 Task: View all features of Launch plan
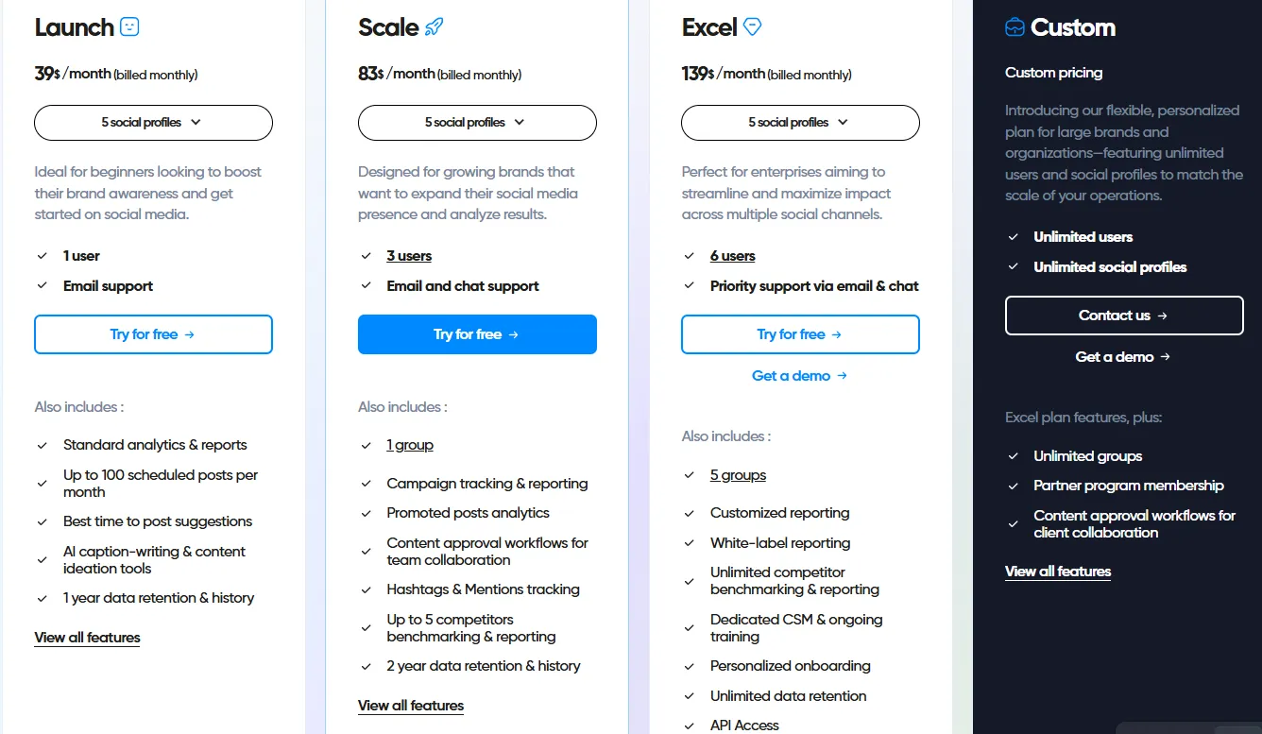point(87,638)
